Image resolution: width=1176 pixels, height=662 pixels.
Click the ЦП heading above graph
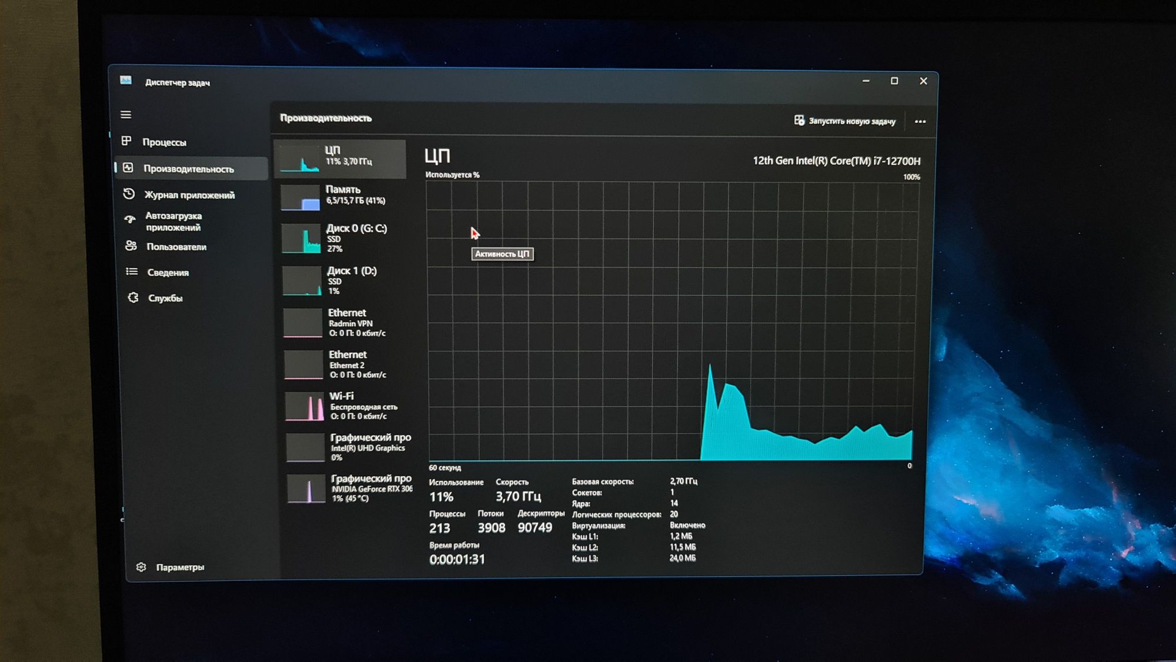[x=437, y=156]
